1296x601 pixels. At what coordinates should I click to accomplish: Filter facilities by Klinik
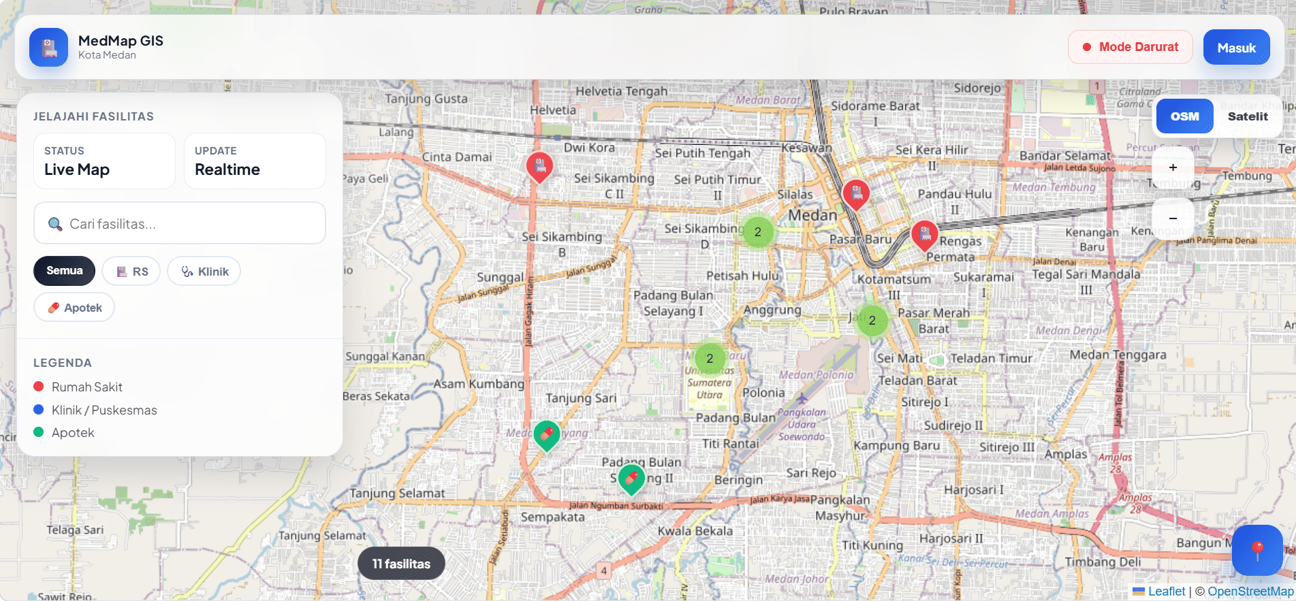(x=204, y=271)
